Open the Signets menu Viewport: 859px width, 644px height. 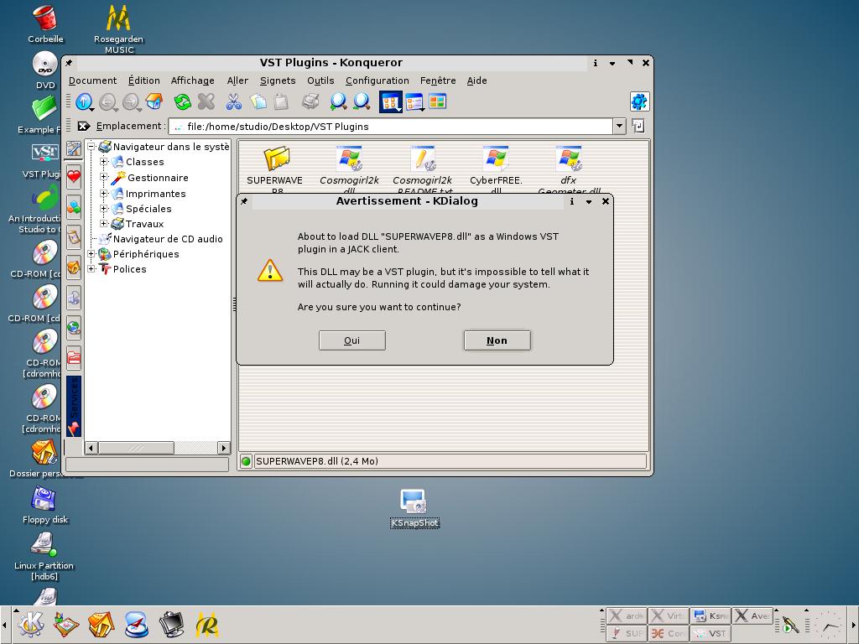pyautogui.click(x=278, y=80)
